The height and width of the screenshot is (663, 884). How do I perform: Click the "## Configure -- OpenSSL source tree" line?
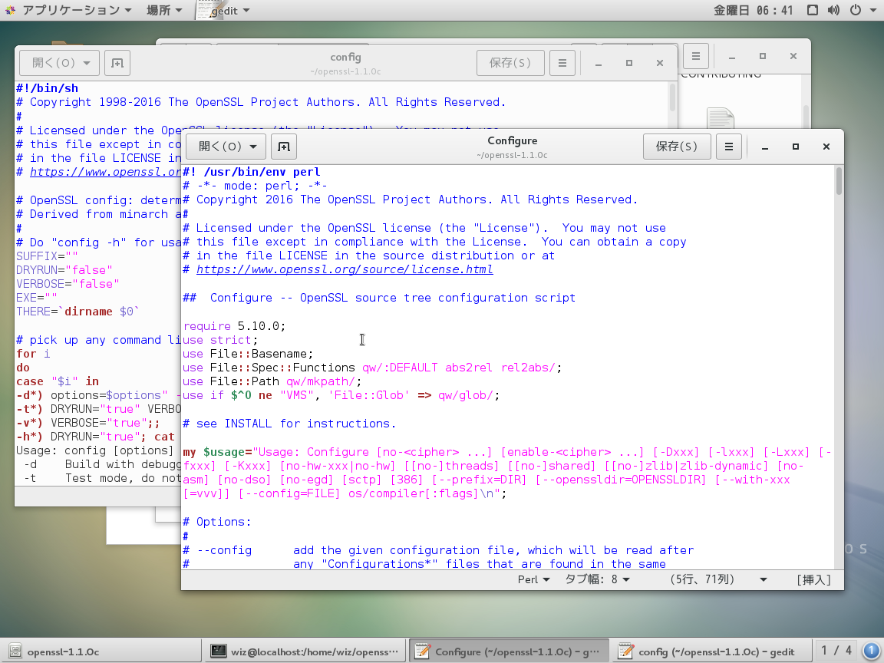(379, 298)
